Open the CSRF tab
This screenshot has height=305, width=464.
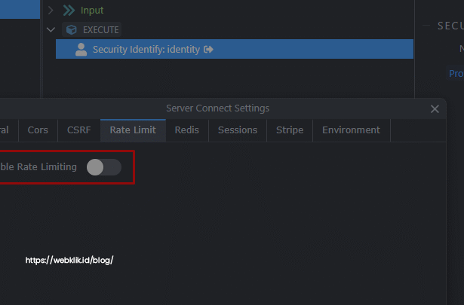(x=79, y=130)
